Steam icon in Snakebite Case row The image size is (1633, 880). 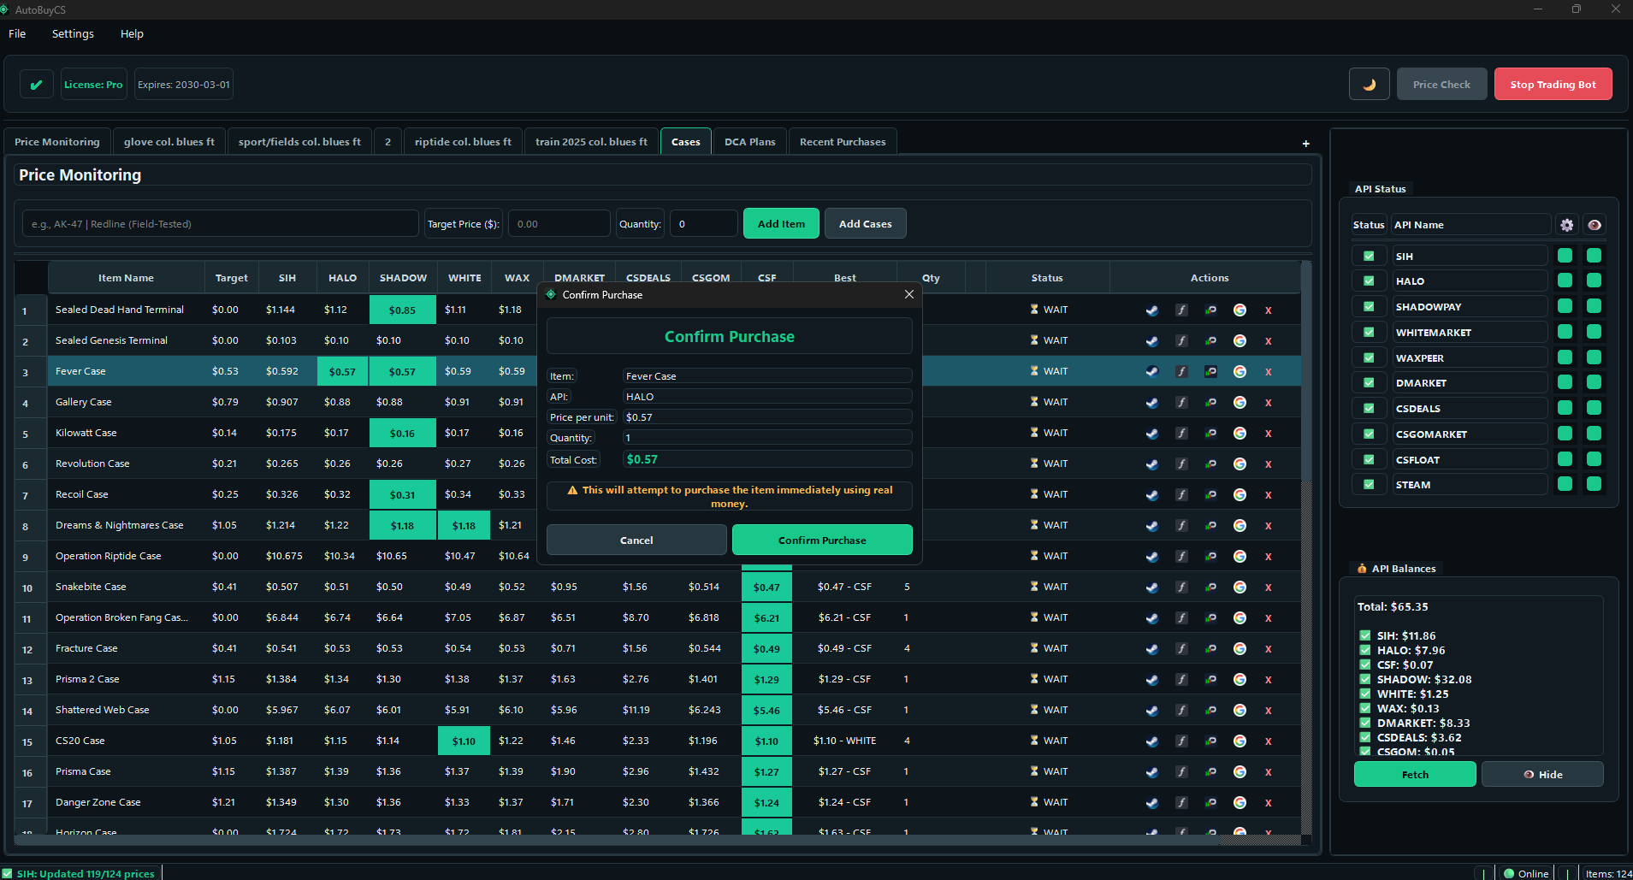coord(1152,587)
